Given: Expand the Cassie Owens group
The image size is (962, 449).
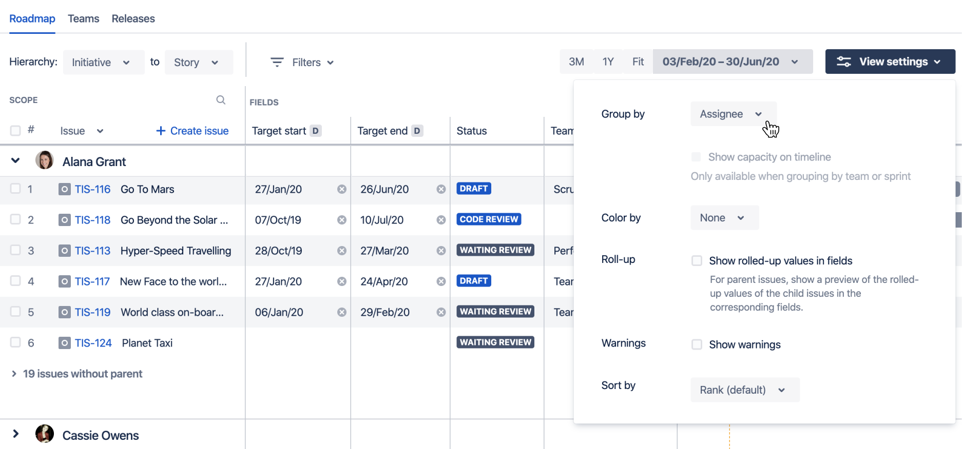Looking at the screenshot, I should point(15,434).
